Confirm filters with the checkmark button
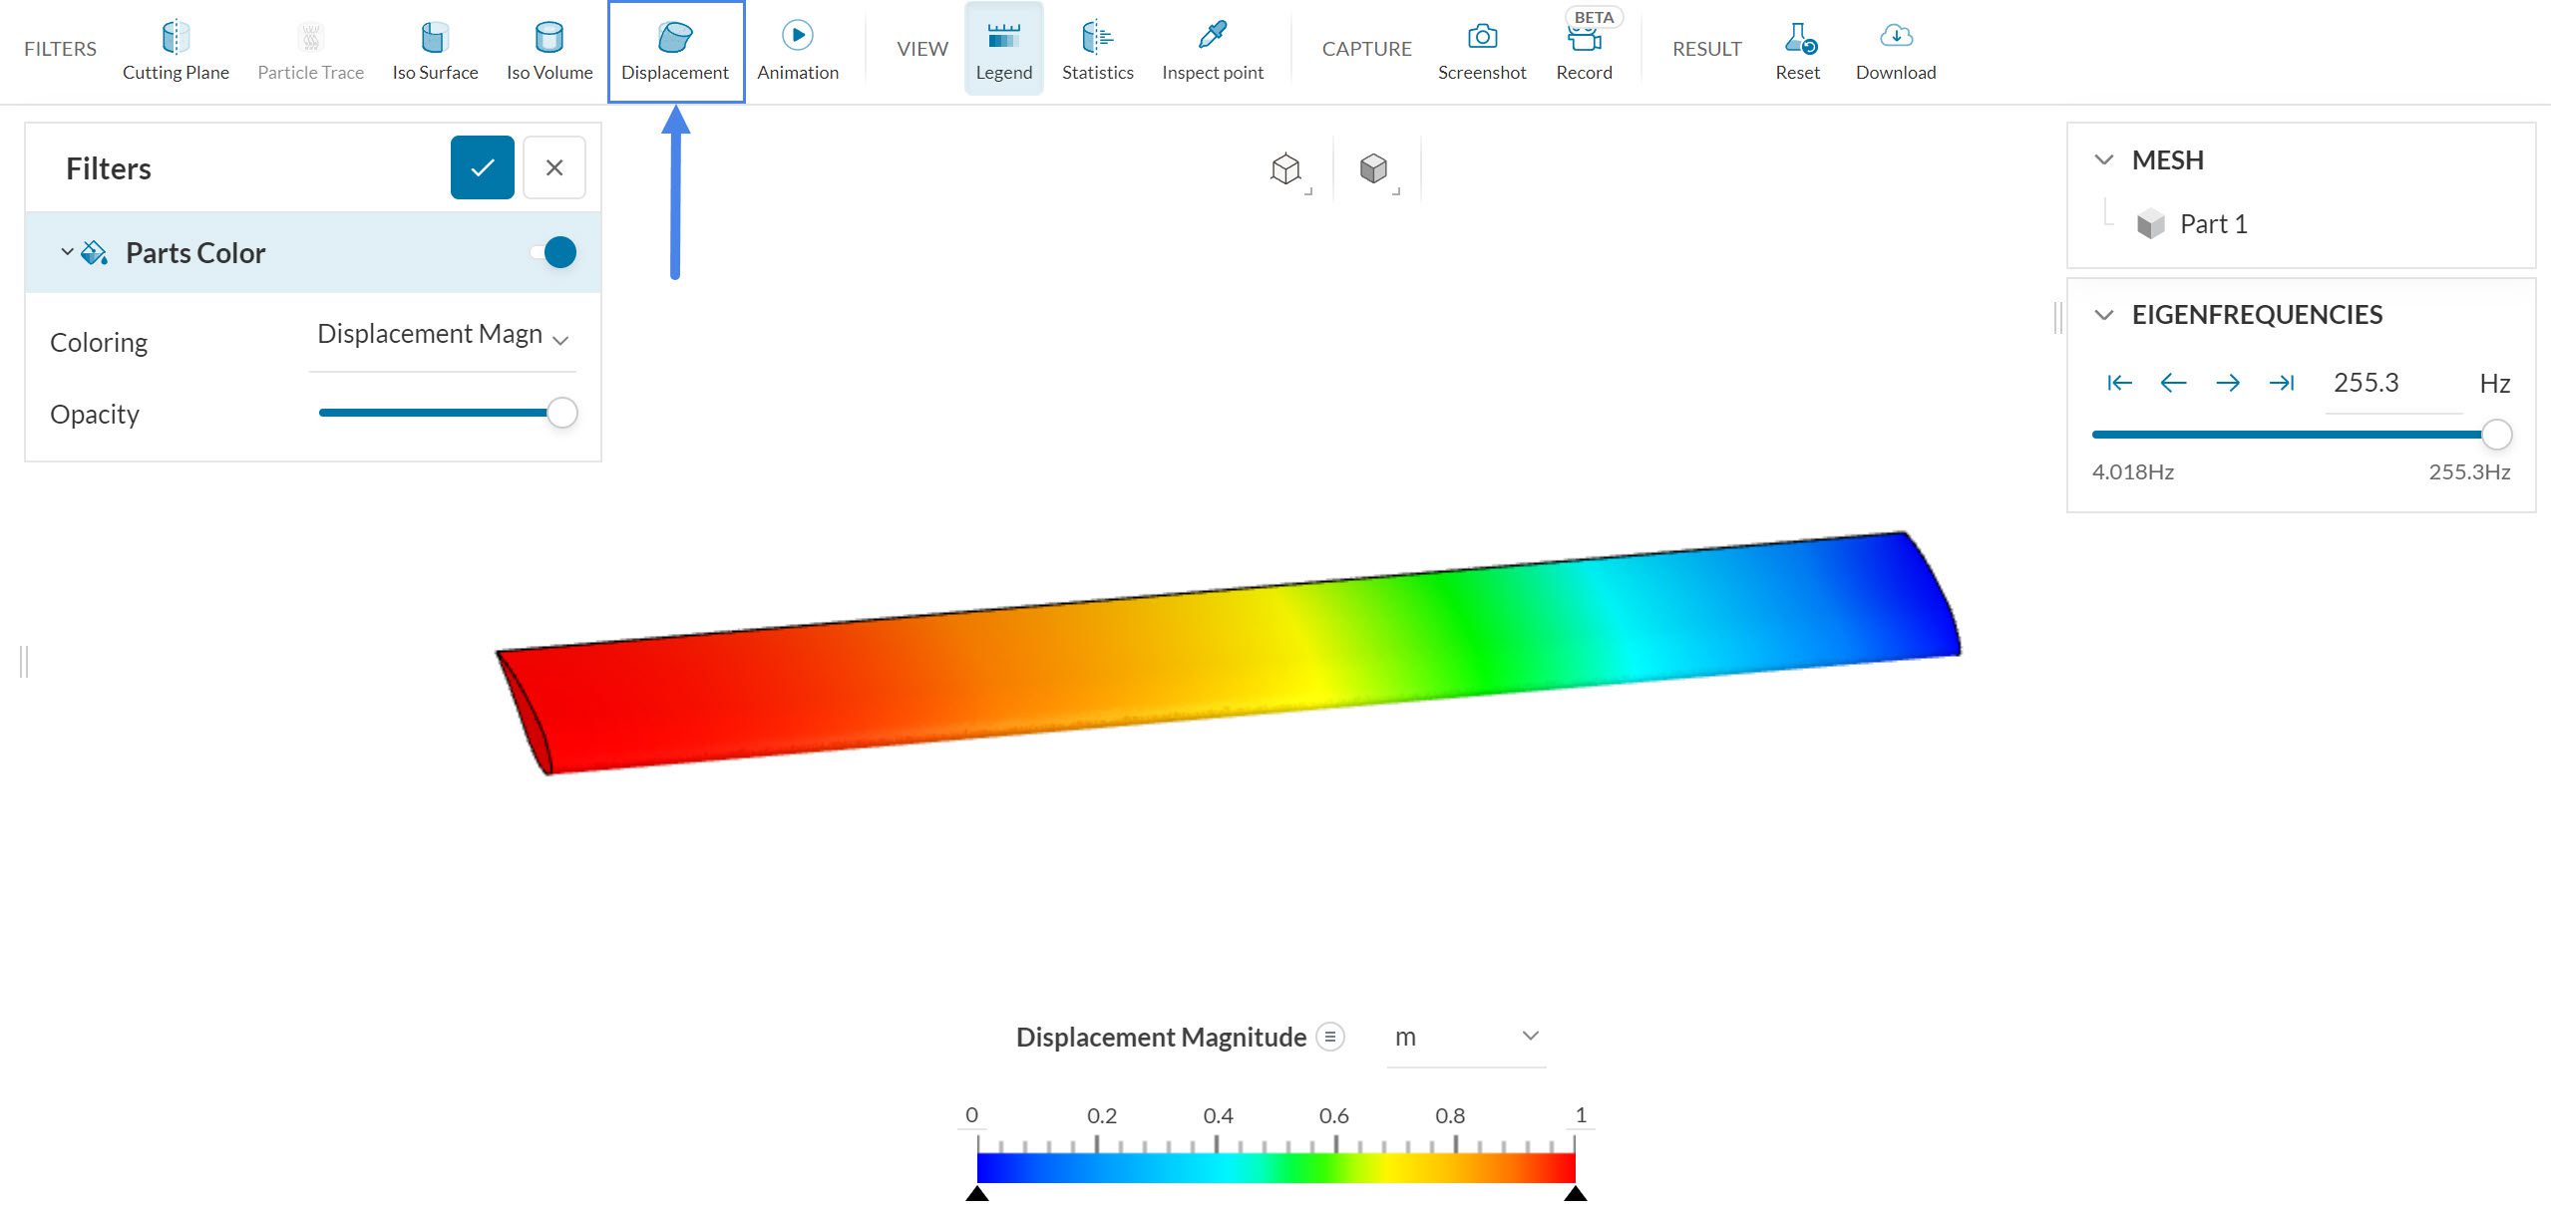The height and width of the screenshot is (1210, 2551). [482, 167]
